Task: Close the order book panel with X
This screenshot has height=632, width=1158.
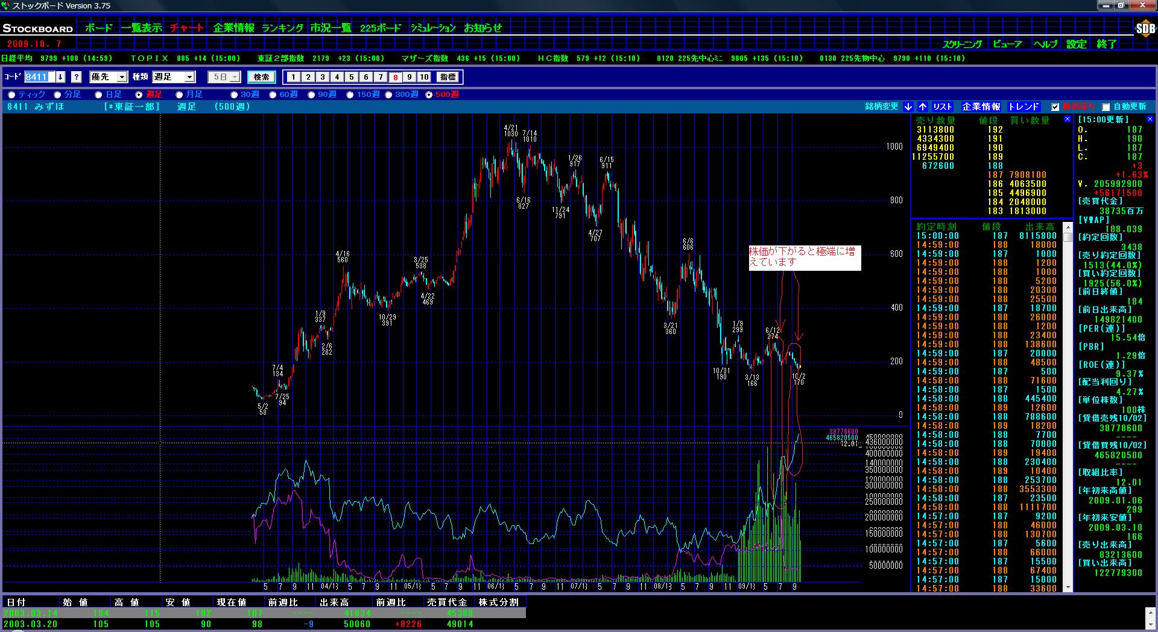Action: pos(1067,119)
